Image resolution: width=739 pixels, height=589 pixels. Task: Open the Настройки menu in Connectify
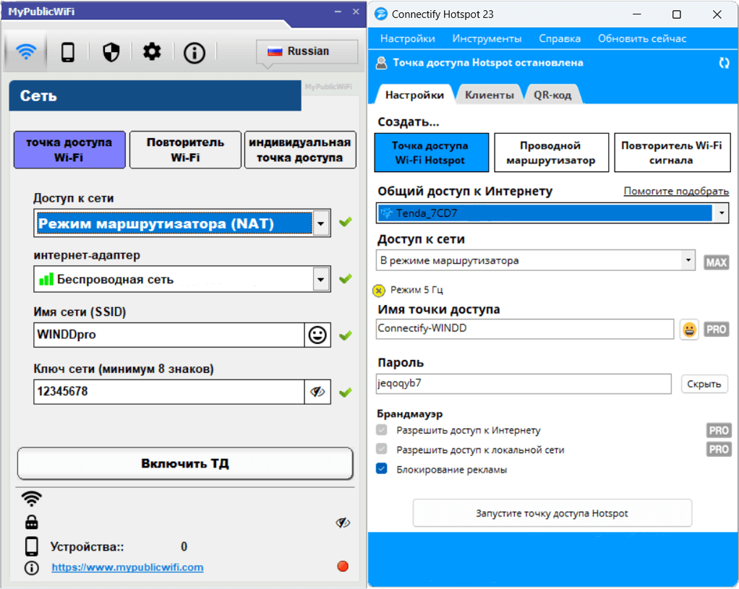pos(408,38)
